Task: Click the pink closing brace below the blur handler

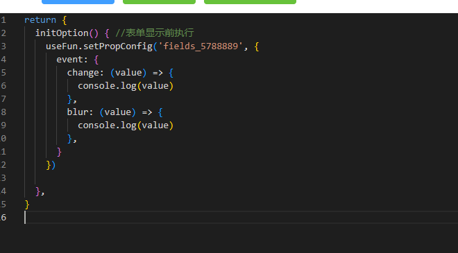Action: (x=59, y=152)
